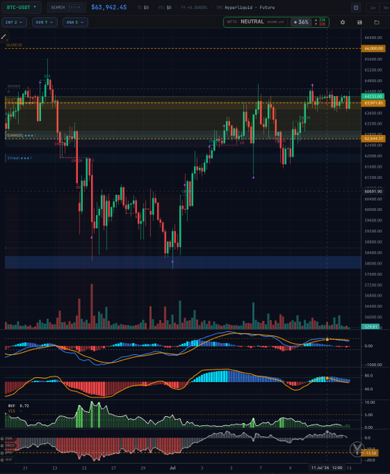This screenshot has width=390, height=474.
Task: Expand the ANA 5 analysis dropdown
Action: [x=75, y=22]
